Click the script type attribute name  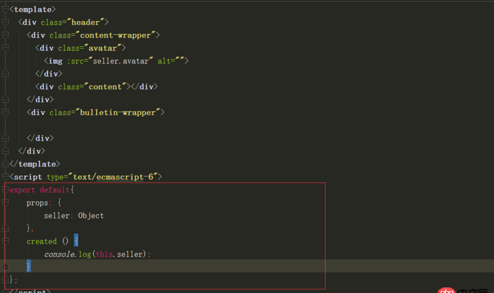[x=55, y=177]
